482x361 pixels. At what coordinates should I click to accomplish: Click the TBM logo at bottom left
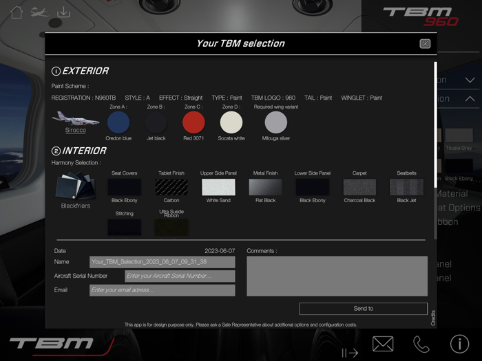point(61,347)
